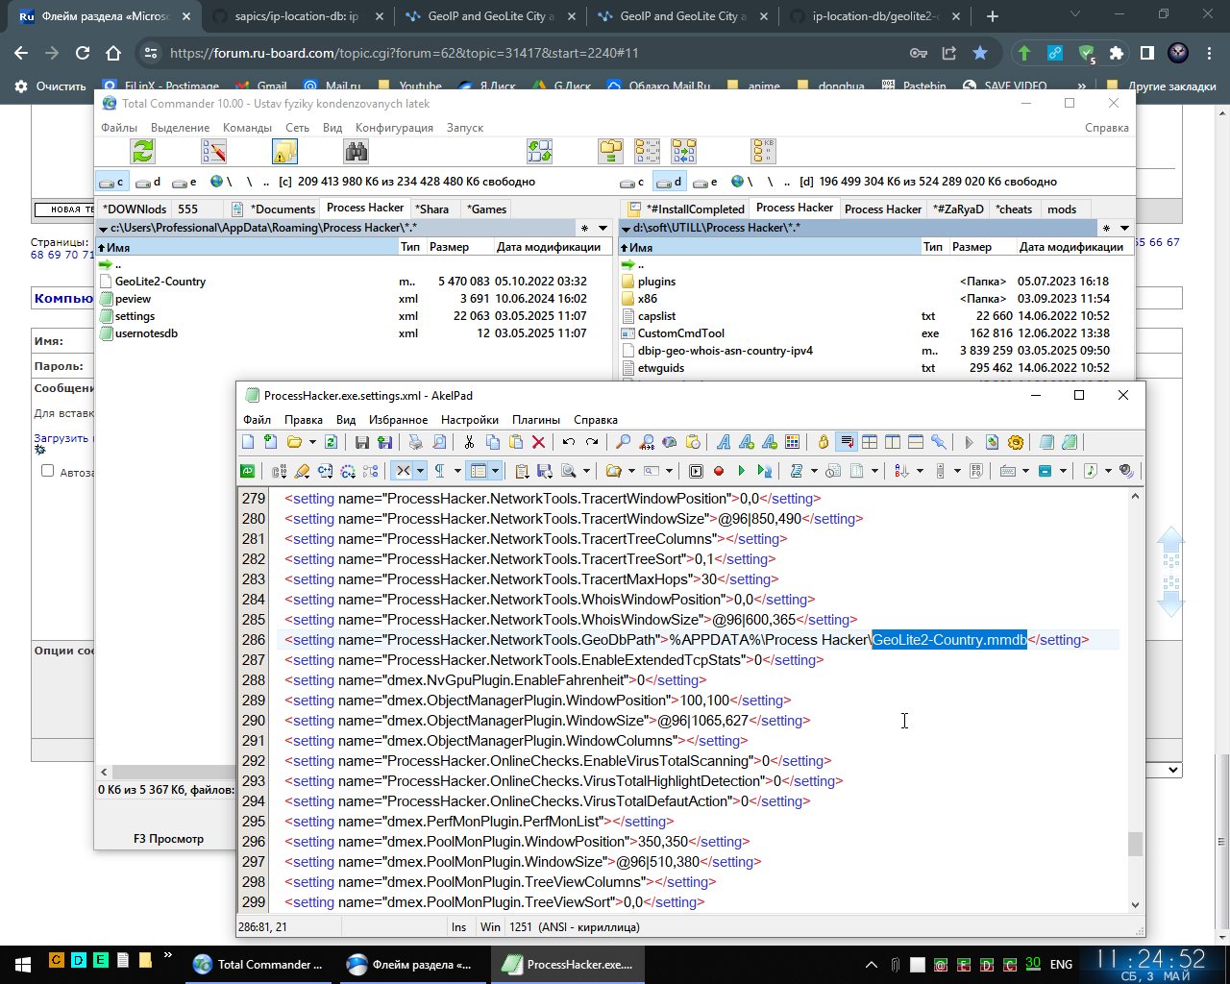
Task: Click the print preview icon in AkelPad
Action: 439,442
